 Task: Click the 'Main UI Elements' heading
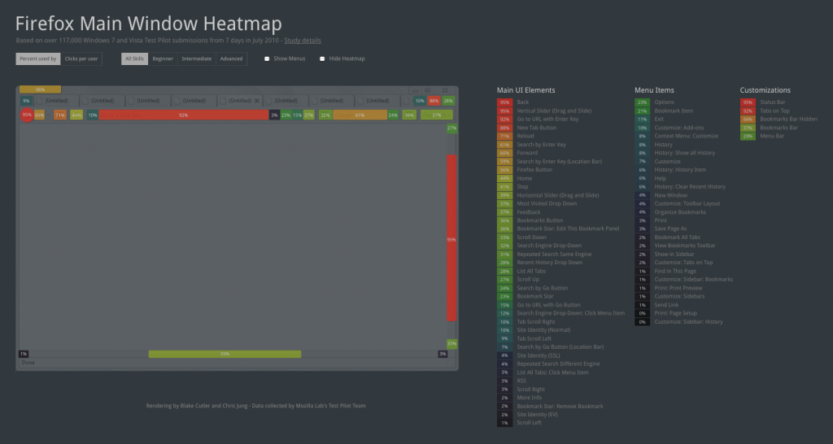click(526, 90)
